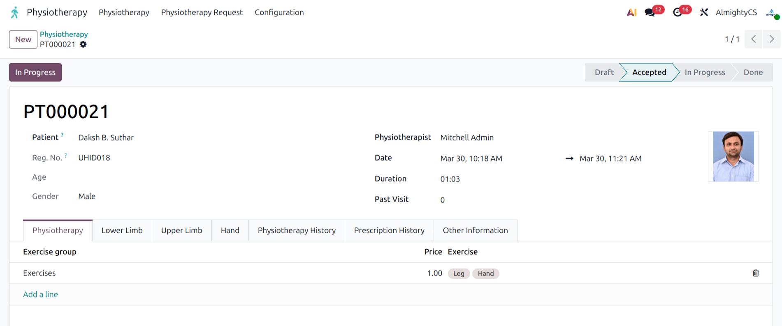Open the Physiotherapy Request menu
Image resolution: width=782 pixels, height=326 pixels.
tap(202, 13)
